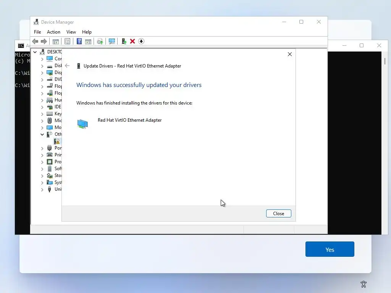This screenshot has width=391, height=293.
Task: Expand the Storage controllers chevron
Action: point(42,176)
